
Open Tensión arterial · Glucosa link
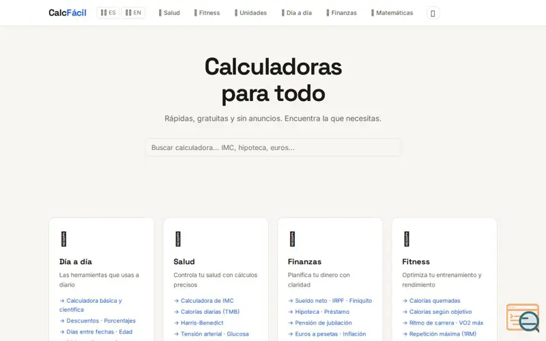pos(212,334)
